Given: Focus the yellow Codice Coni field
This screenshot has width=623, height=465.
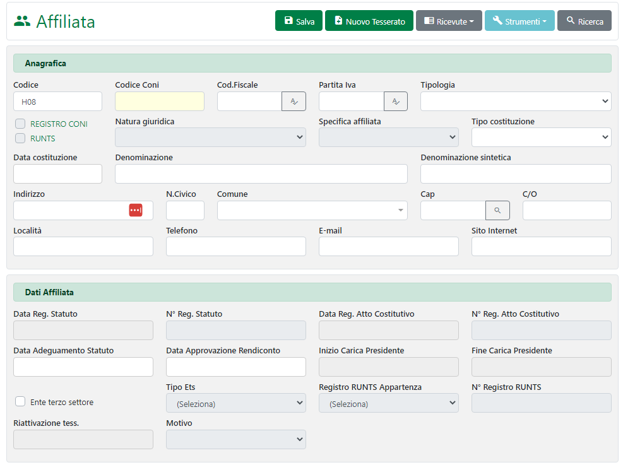Looking at the screenshot, I should 160,102.
